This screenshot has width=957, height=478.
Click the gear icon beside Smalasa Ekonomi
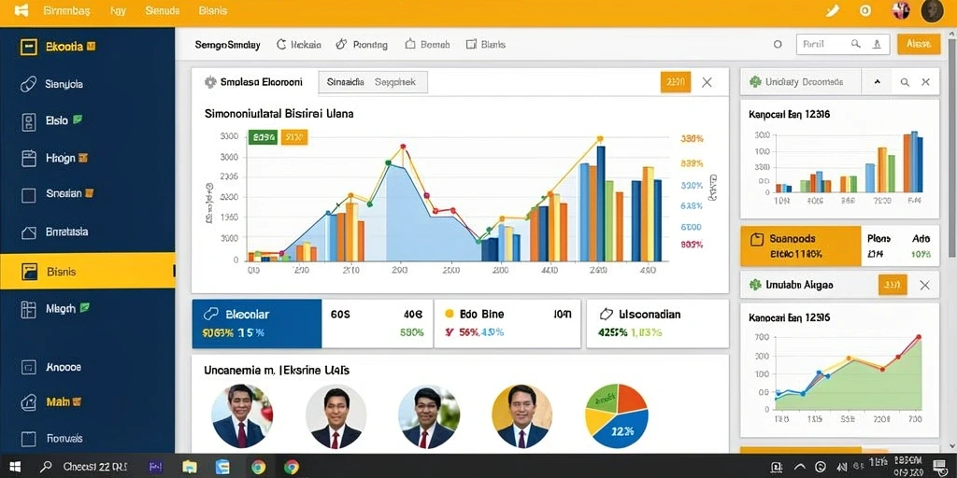coord(210,82)
